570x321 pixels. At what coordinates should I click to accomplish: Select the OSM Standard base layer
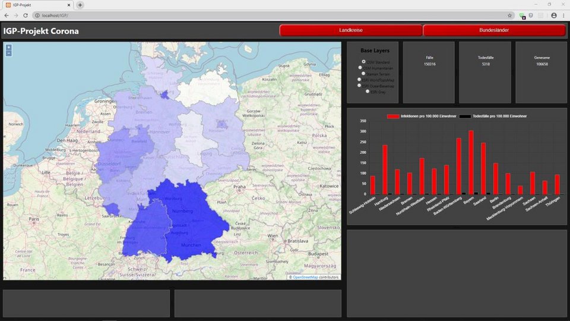coord(363,62)
